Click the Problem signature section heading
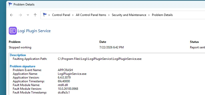This screenshot has width=205, height=95. pos(23,66)
